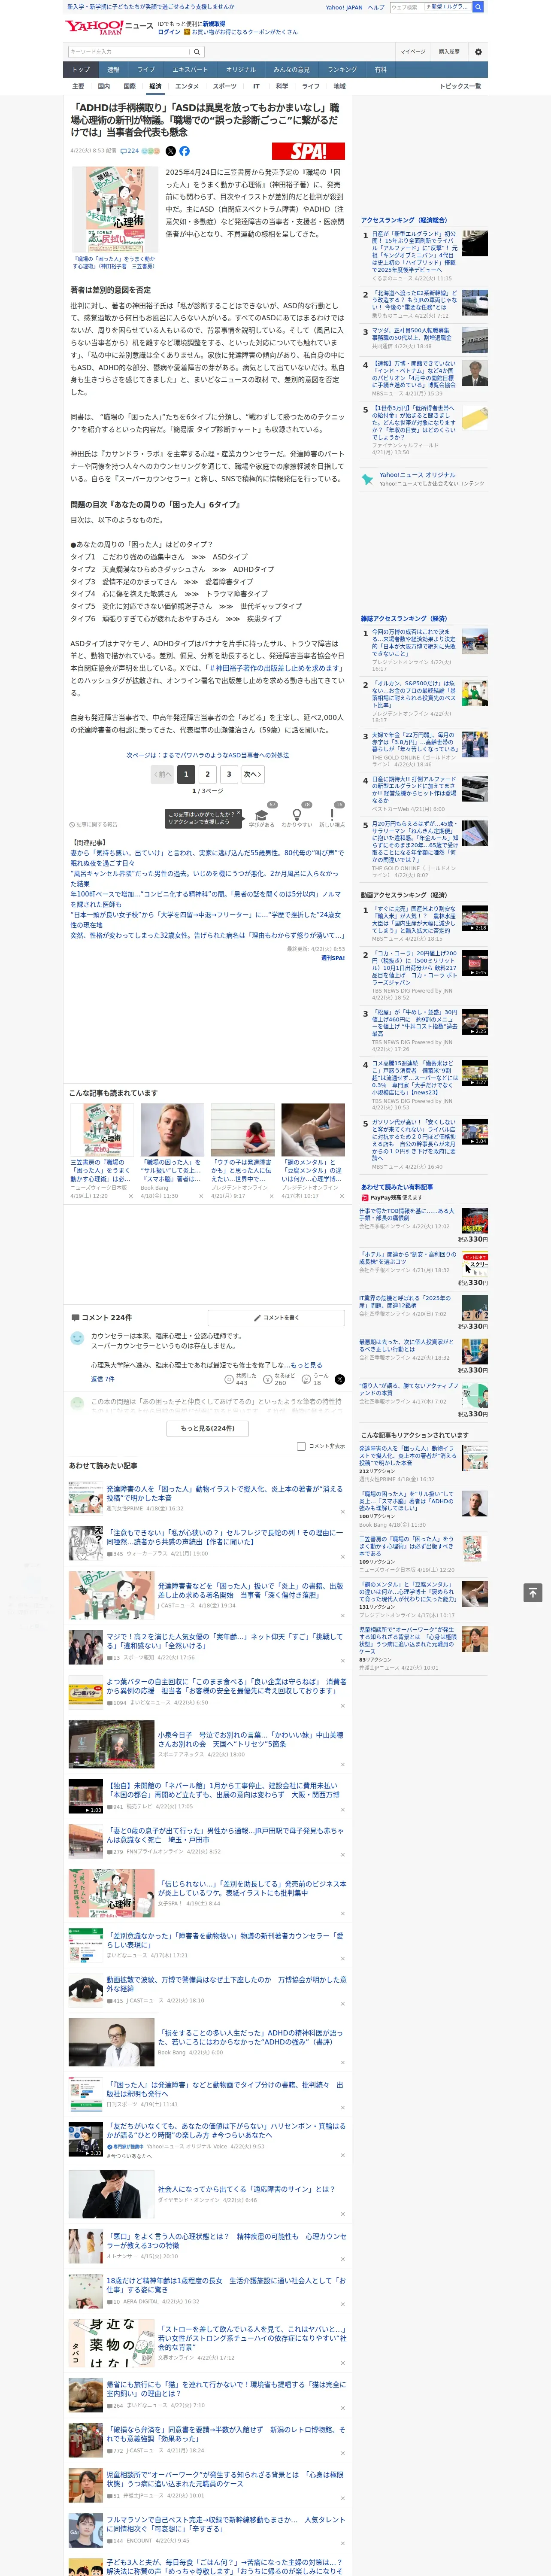The image size is (551, 2576).
Task: Click the ログイン link
Action: coord(169,32)
